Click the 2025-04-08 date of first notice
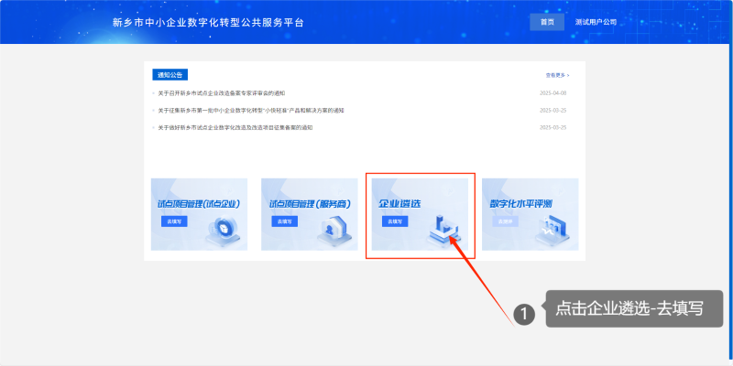This screenshot has width=733, height=366. coord(552,93)
